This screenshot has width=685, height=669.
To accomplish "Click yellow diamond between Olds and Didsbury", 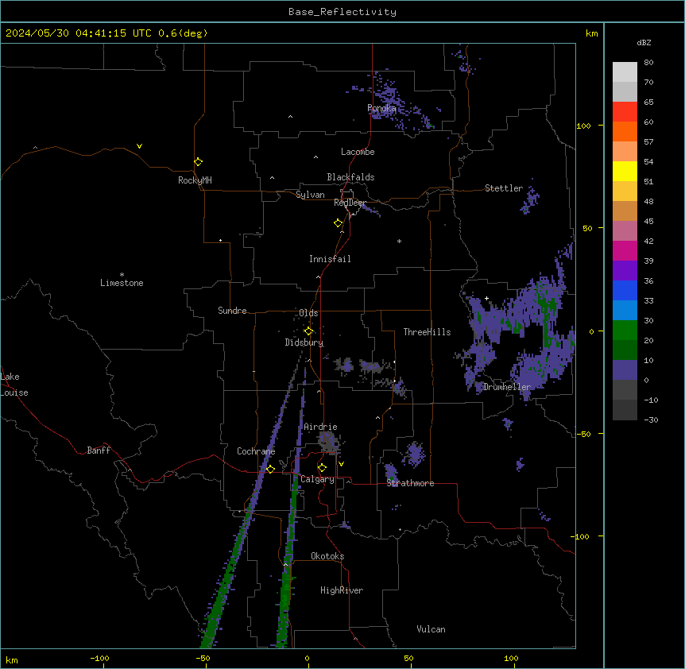I will click(309, 331).
